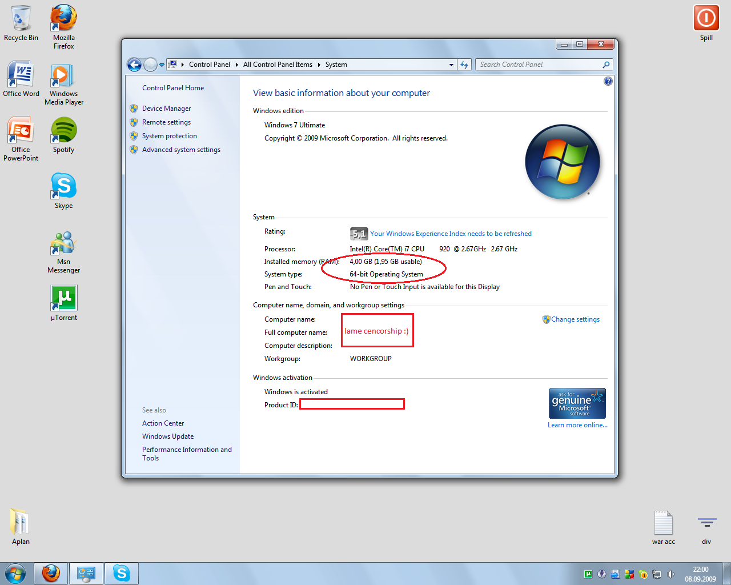Refresh the System page in address bar
The image size is (731, 585).
point(465,65)
